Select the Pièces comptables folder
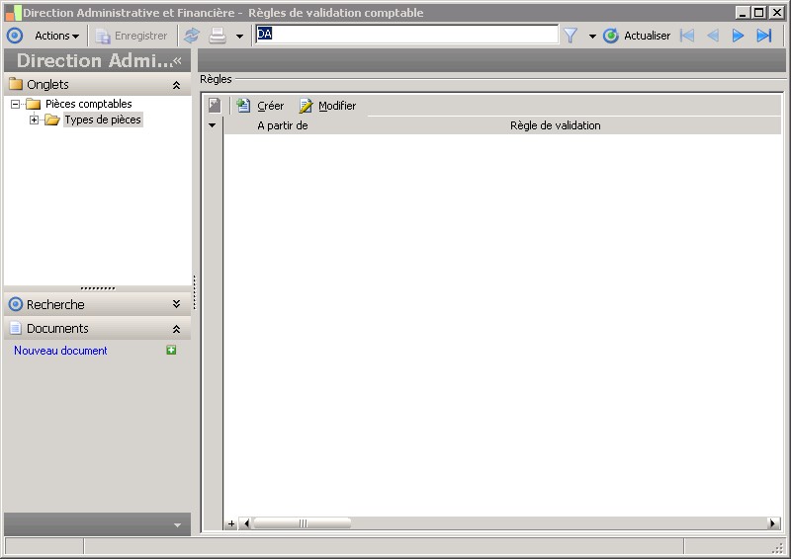The image size is (791, 559). click(88, 104)
